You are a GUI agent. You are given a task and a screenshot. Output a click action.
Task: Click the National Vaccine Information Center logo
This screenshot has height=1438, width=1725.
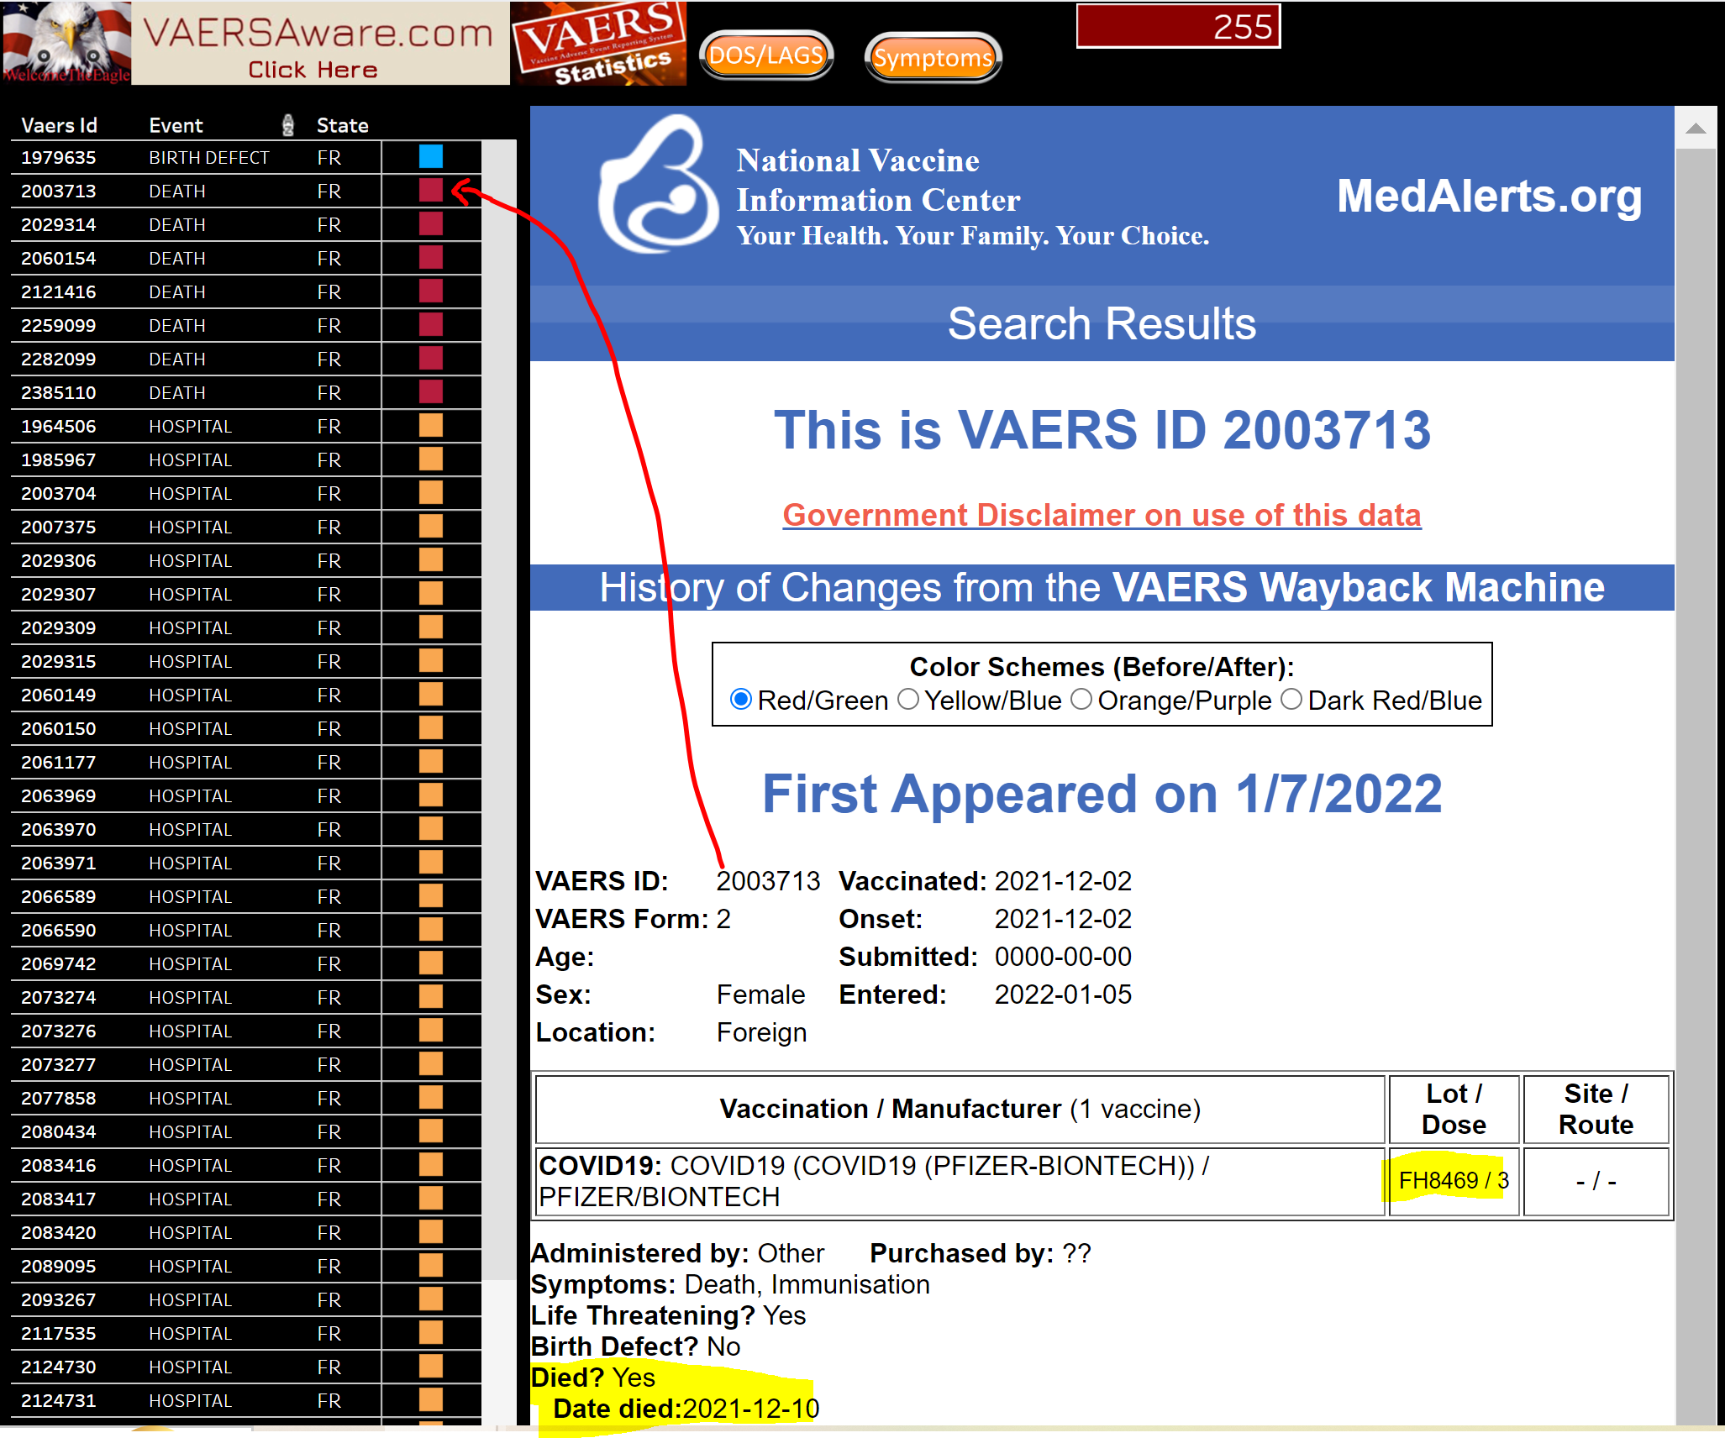pos(658,183)
